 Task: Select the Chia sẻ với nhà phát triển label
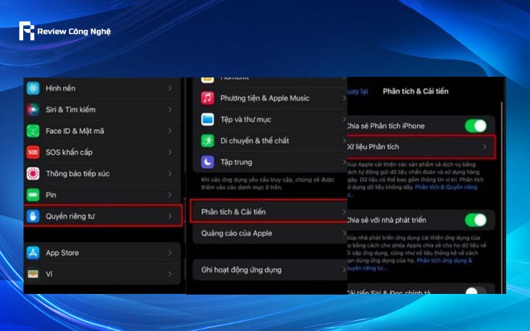pyautogui.click(x=387, y=220)
